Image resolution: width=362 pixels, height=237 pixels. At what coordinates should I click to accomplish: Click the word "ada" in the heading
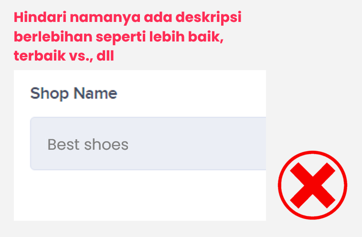click(153, 18)
